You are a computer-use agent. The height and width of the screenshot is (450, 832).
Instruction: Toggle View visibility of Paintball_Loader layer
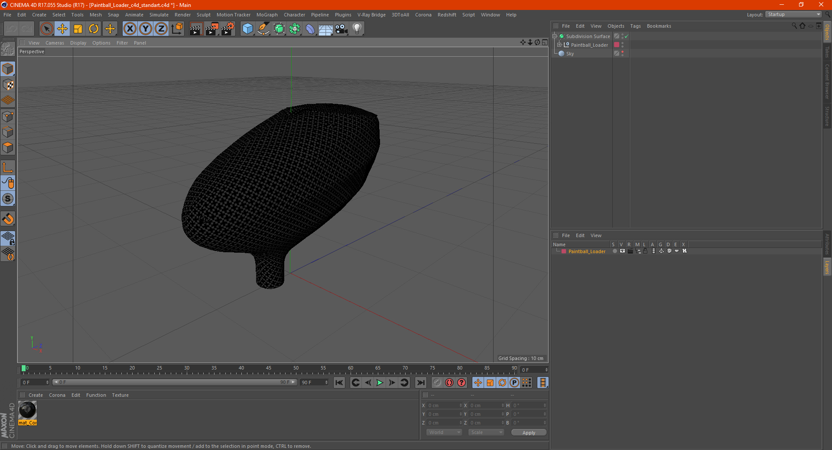point(622,251)
